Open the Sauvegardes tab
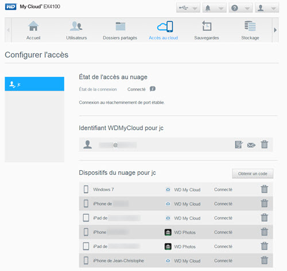 coord(207,30)
